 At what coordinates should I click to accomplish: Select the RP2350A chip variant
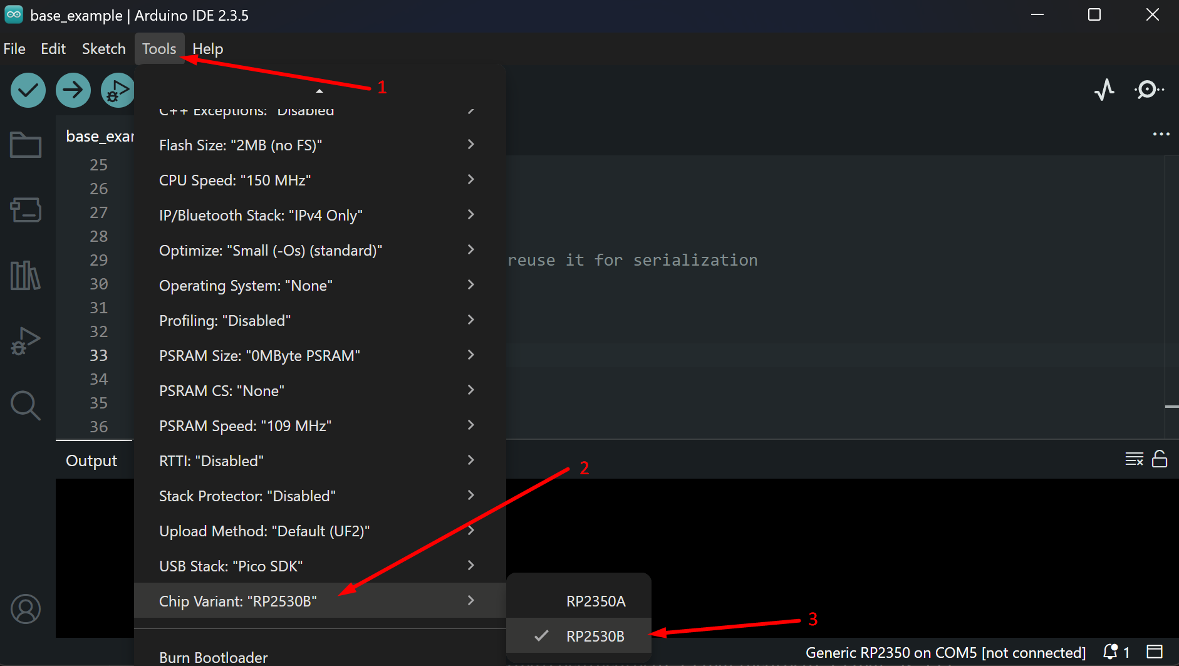click(595, 601)
